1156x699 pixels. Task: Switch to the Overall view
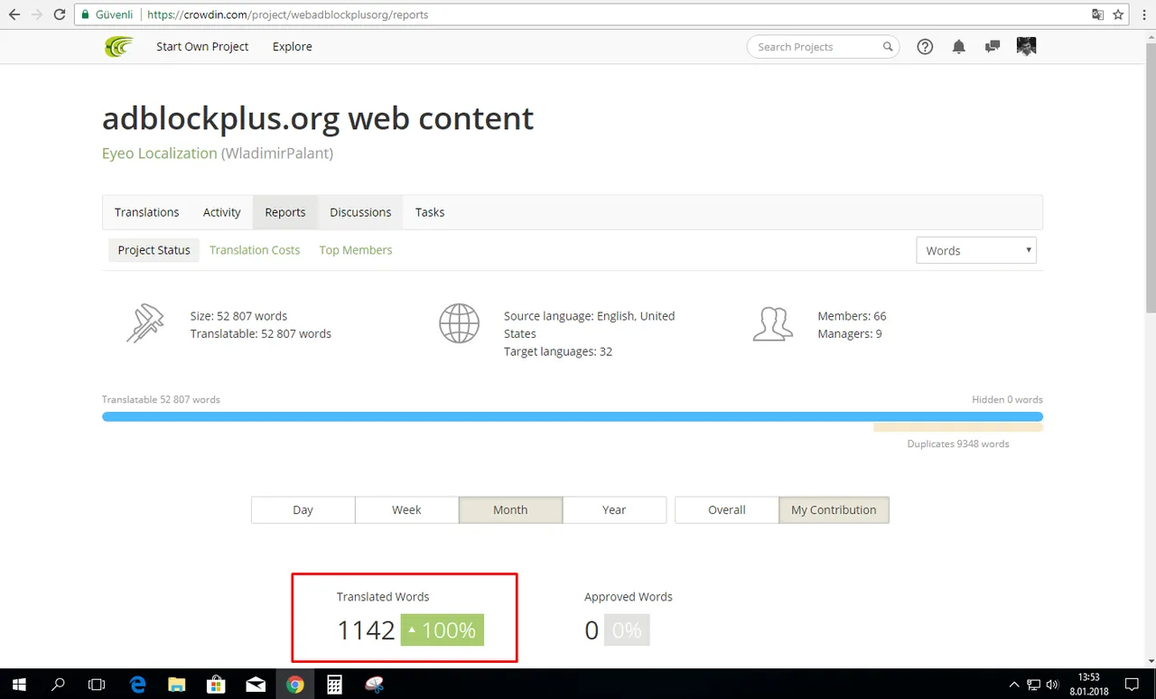tap(727, 509)
